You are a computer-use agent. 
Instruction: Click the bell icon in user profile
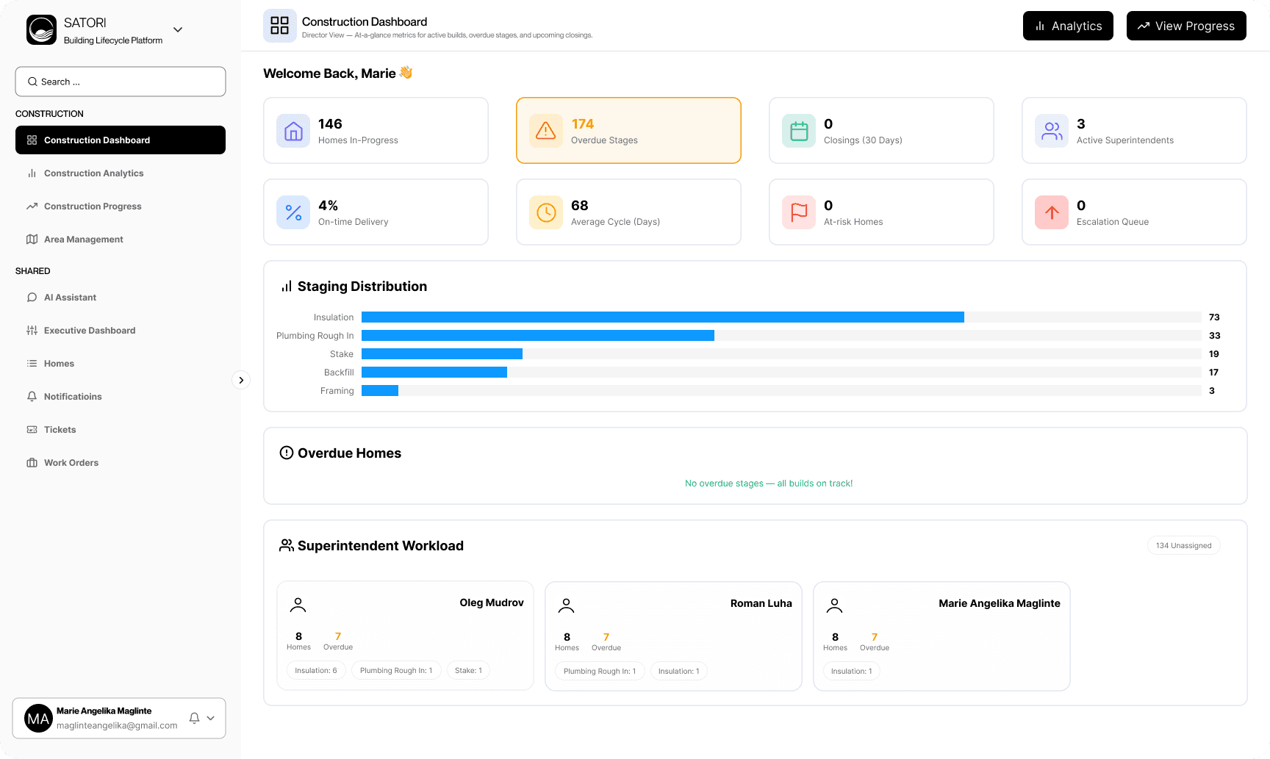click(x=194, y=719)
